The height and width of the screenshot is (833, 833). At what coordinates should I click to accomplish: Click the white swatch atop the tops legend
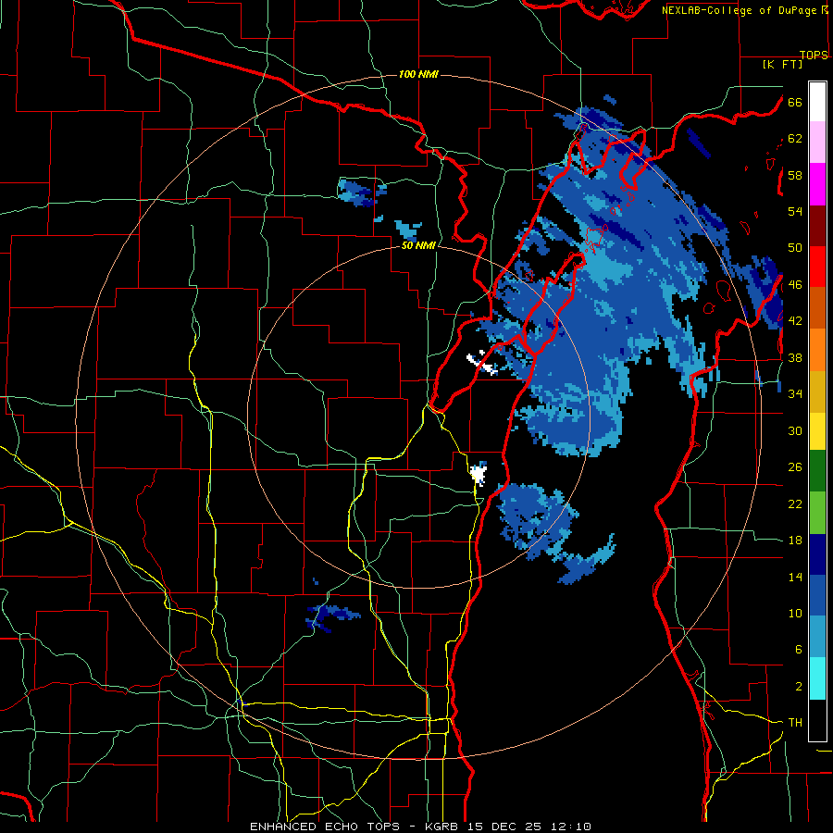817,102
